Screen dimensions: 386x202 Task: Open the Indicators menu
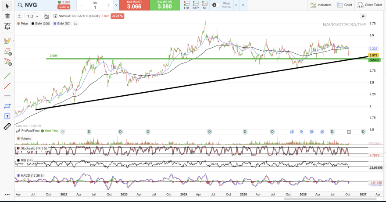pos(321,5)
